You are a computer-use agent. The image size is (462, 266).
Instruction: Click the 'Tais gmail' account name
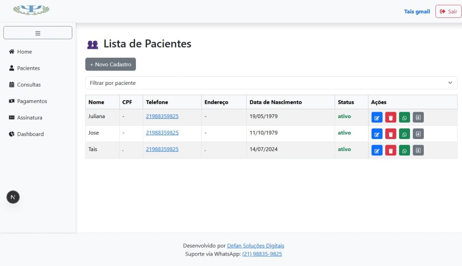[x=417, y=11]
